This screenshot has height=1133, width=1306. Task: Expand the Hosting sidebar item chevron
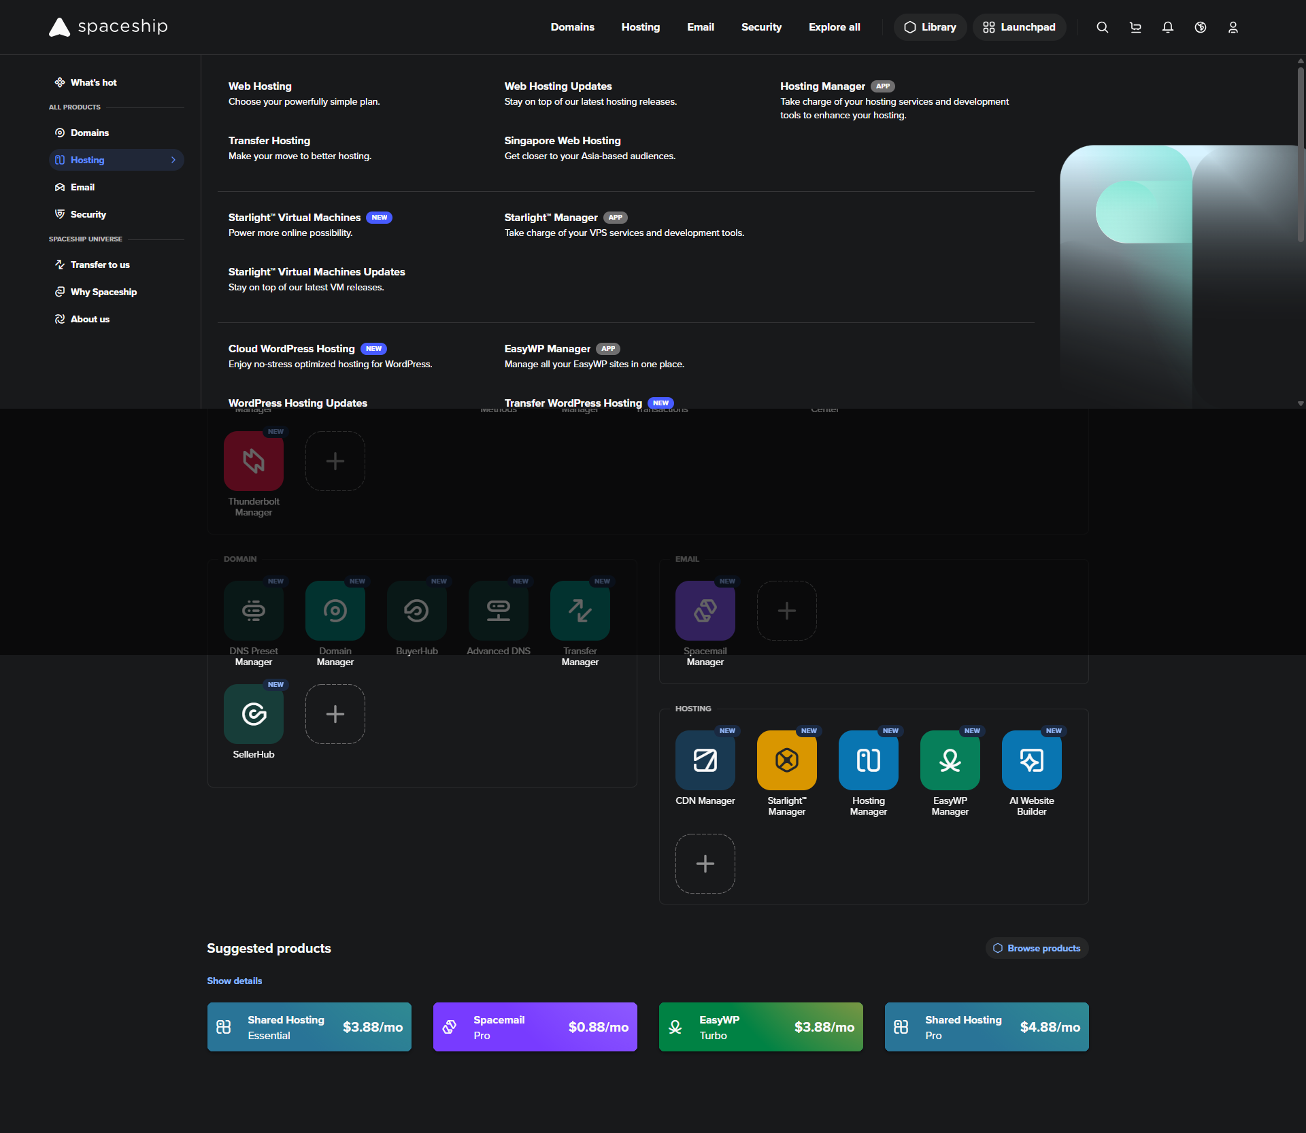pyautogui.click(x=173, y=160)
